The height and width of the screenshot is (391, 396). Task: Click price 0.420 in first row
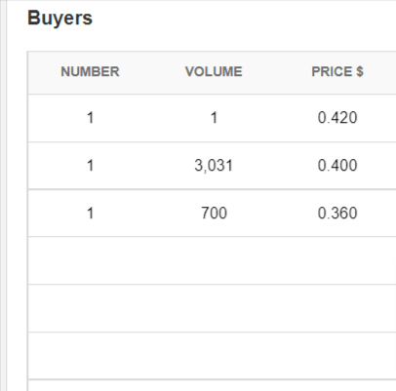[337, 118]
